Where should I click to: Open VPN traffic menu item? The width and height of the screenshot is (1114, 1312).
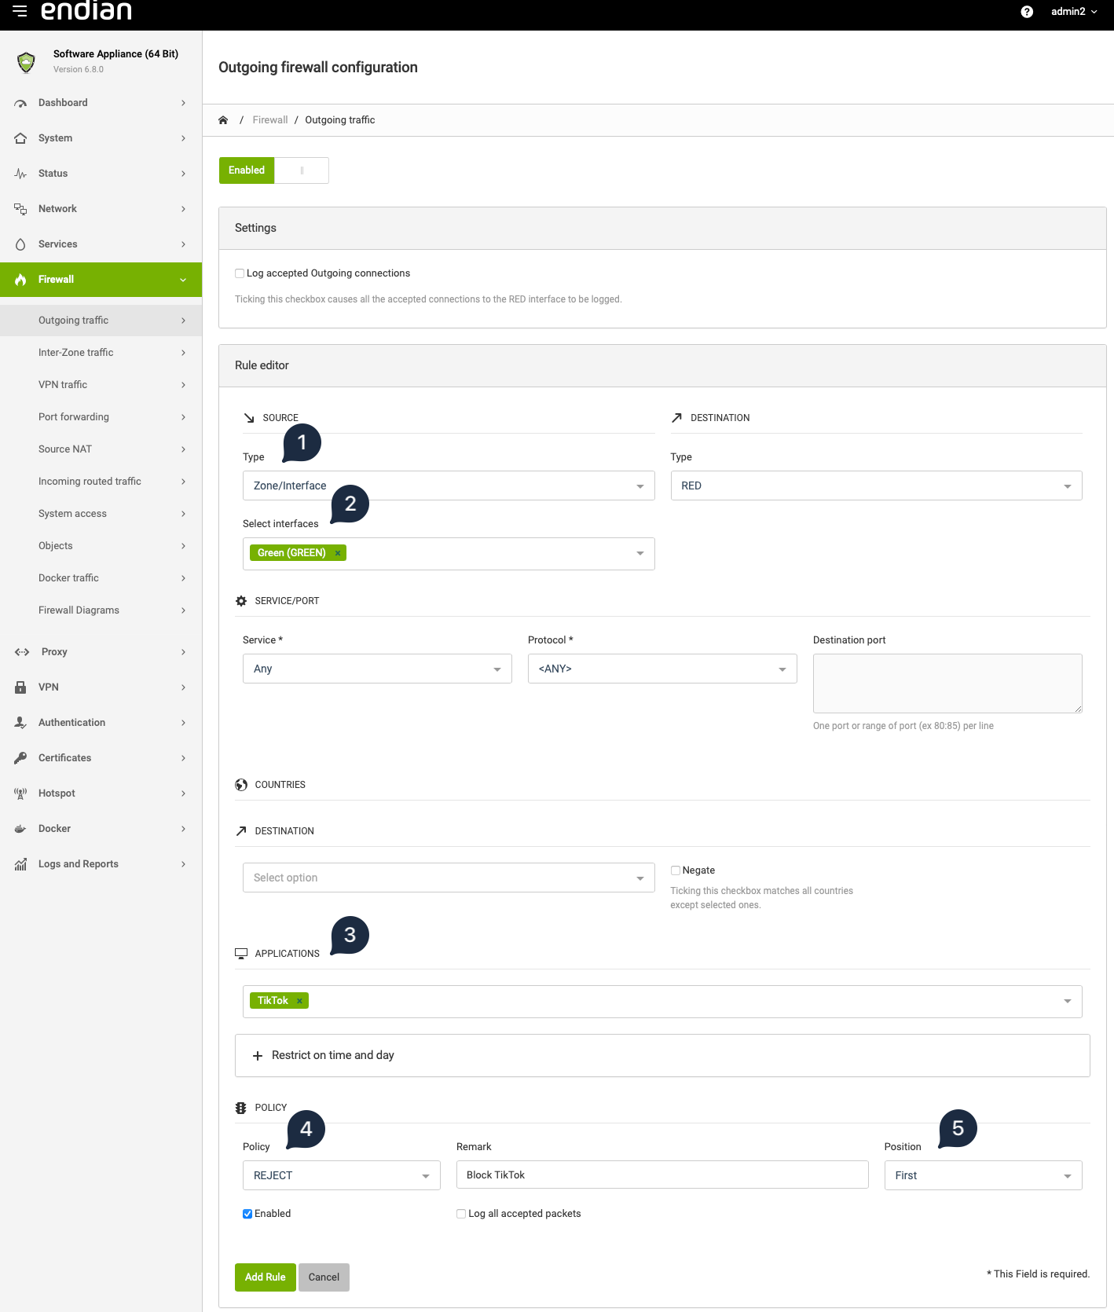click(101, 385)
